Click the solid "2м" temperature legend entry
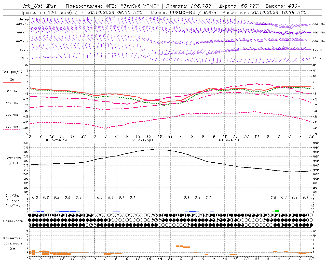 (12, 80)
